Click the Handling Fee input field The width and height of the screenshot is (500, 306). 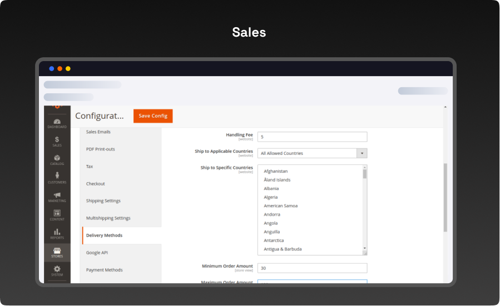(312, 137)
